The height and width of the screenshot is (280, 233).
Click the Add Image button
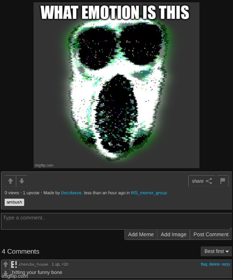[x=173, y=234]
